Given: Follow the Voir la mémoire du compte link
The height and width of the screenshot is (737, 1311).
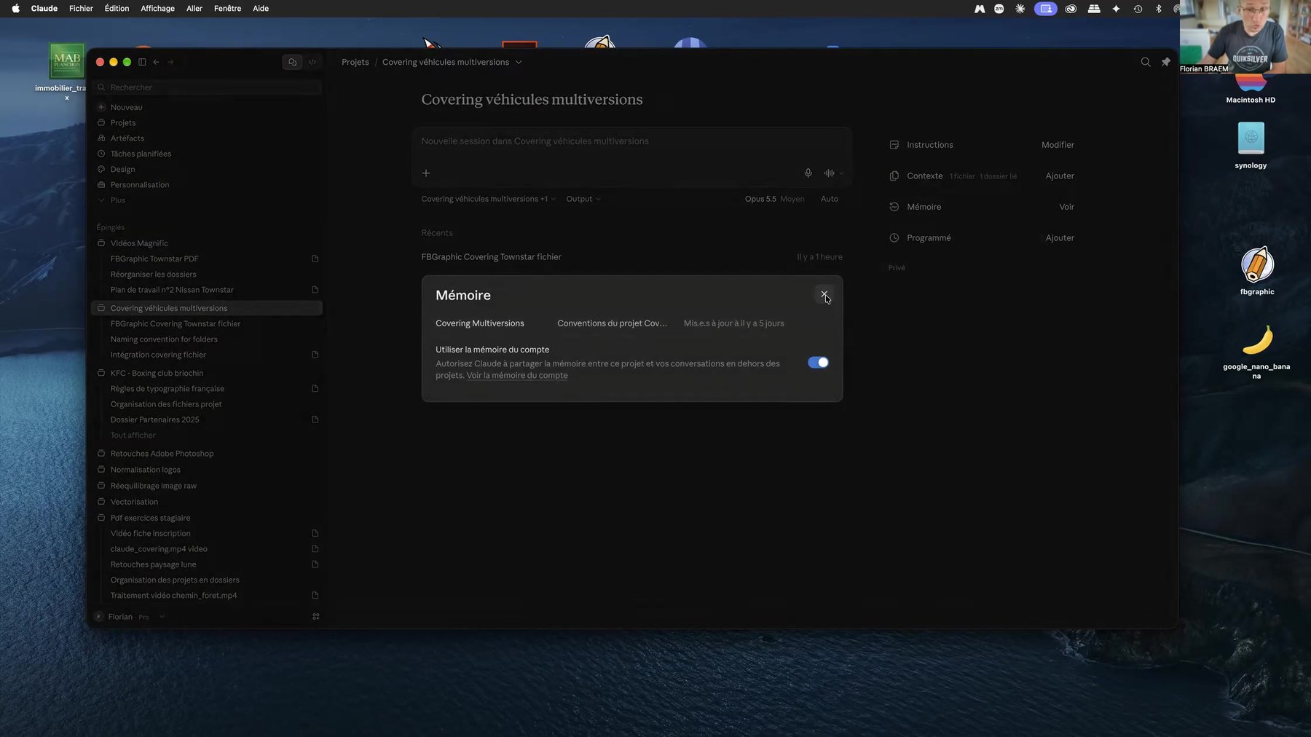Looking at the screenshot, I should [x=517, y=376].
